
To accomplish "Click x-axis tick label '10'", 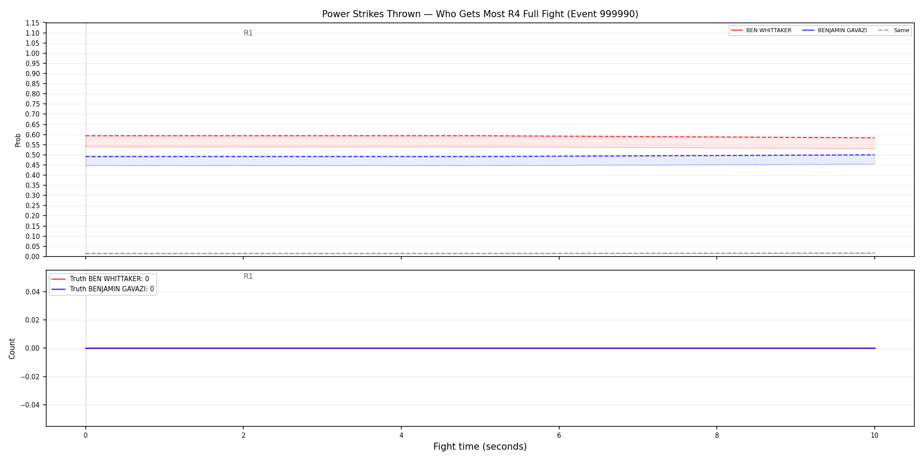I will tap(874, 436).
